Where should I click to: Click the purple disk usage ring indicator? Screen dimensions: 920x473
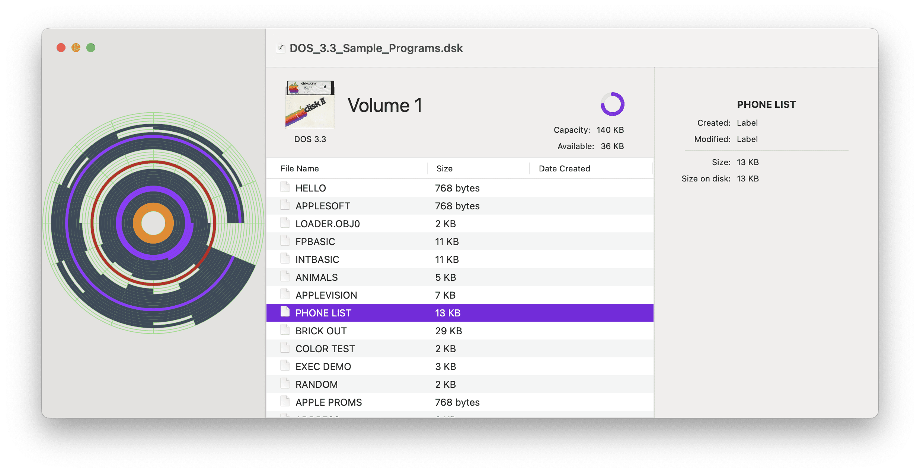[612, 104]
